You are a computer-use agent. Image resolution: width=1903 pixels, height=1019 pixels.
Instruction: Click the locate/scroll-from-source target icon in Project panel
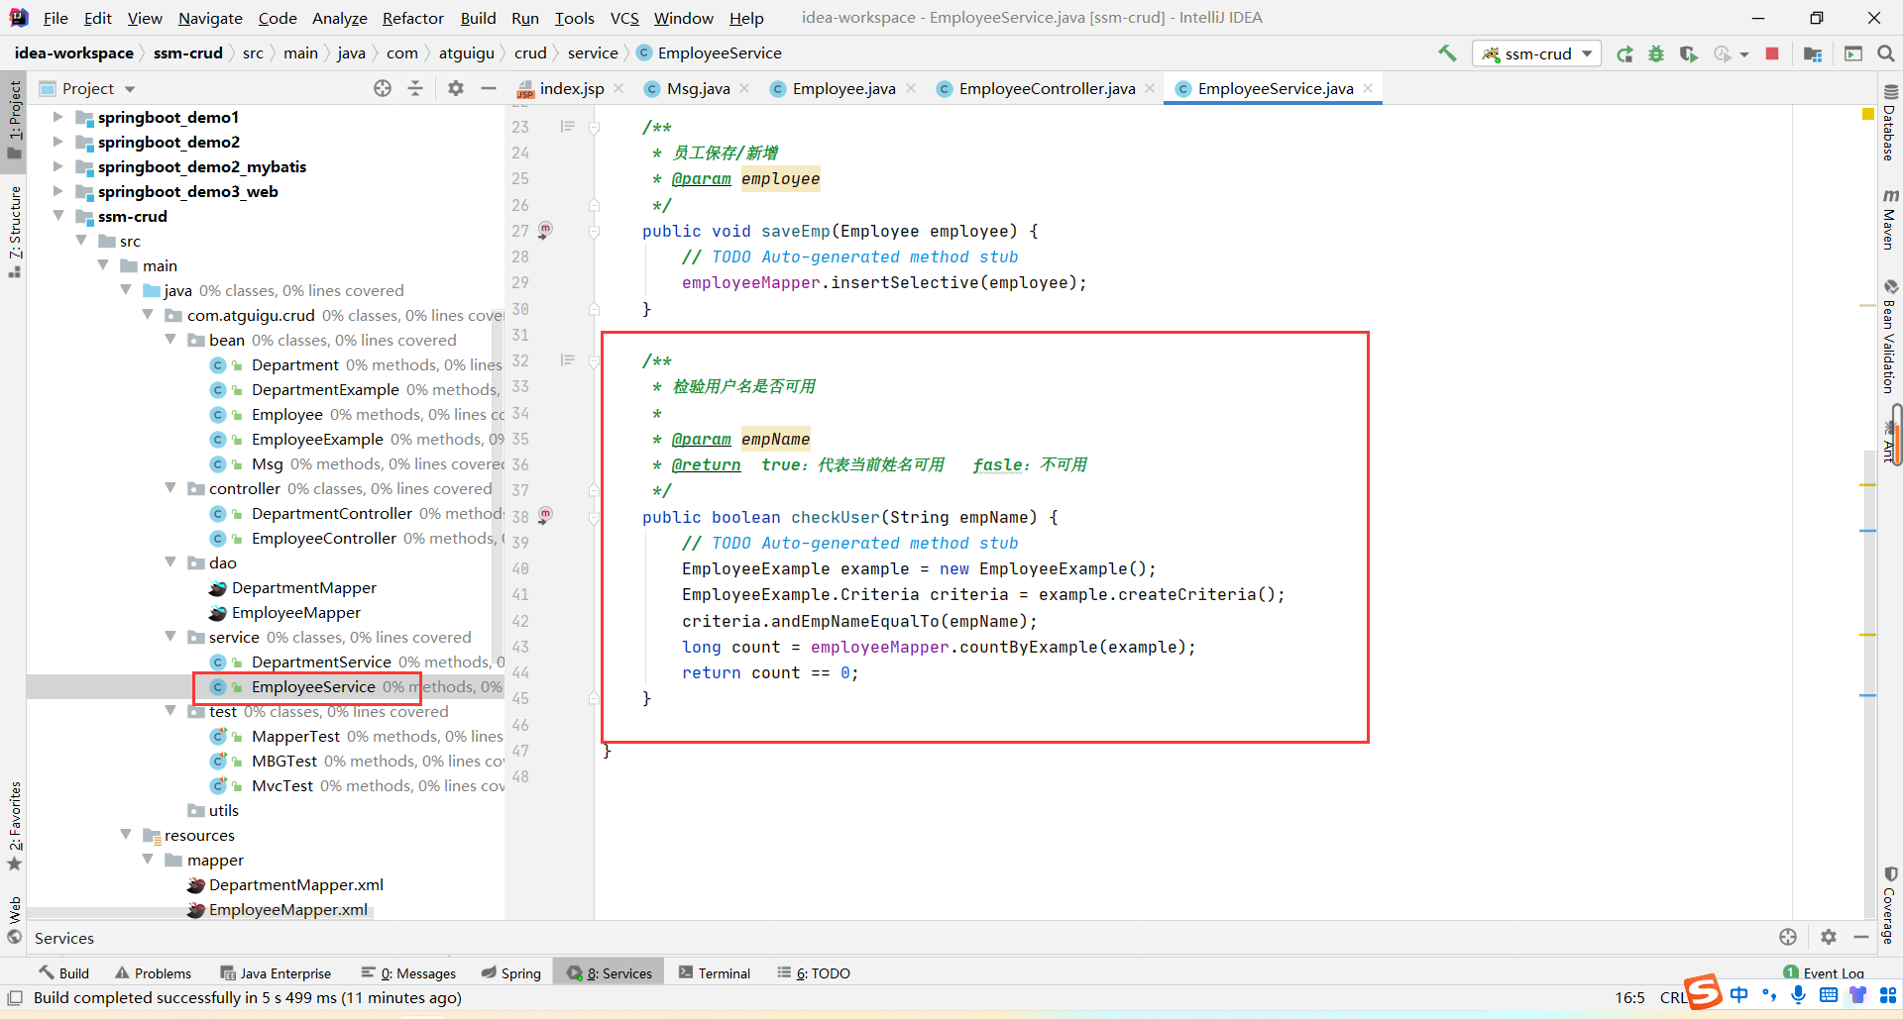(x=383, y=88)
